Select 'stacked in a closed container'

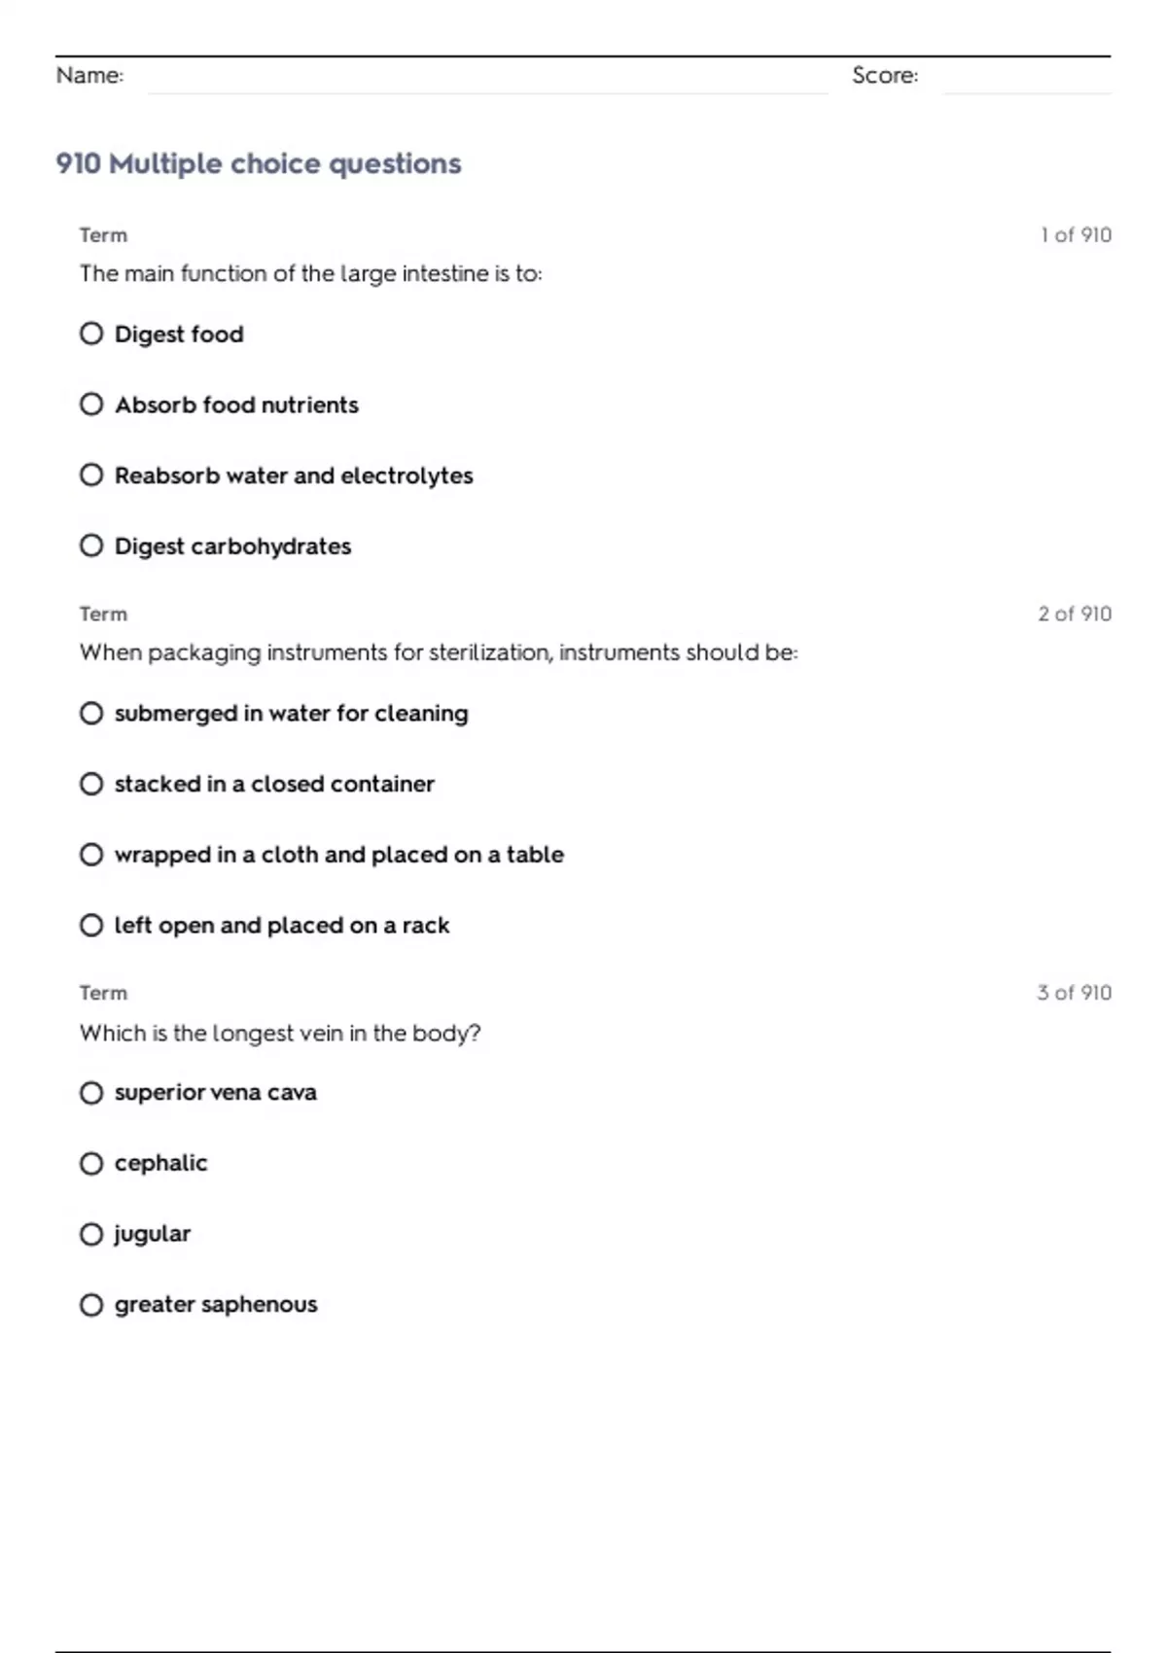pos(91,784)
